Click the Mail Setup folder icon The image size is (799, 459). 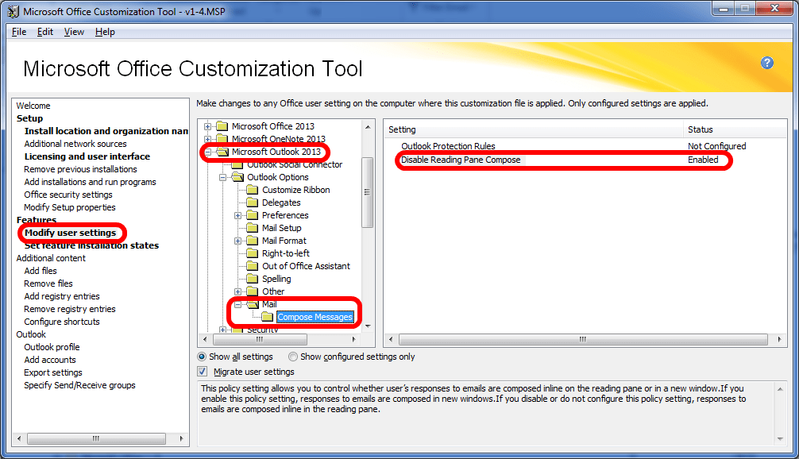coord(253,228)
